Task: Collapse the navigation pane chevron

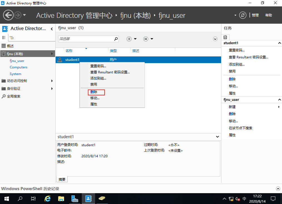Action: coord(52,29)
